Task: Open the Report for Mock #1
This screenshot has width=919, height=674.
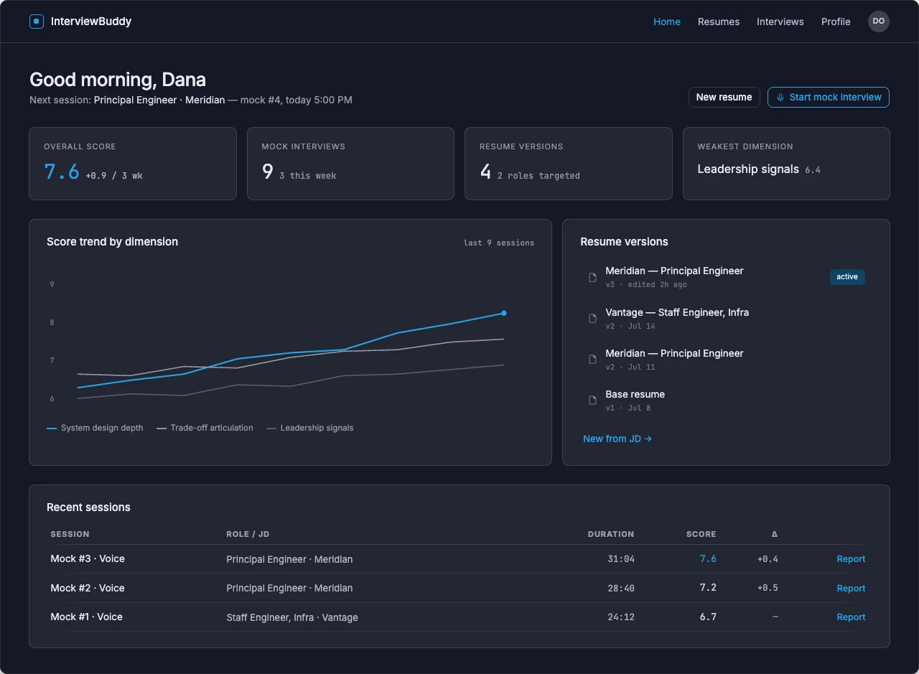Action: (x=851, y=617)
